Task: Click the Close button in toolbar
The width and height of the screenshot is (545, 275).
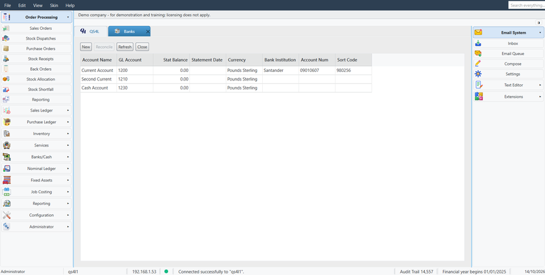Action: pyautogui.click(x=142, y=47)
